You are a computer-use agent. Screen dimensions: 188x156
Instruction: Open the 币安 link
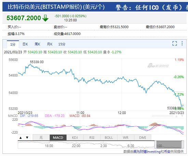pos(167,152)
